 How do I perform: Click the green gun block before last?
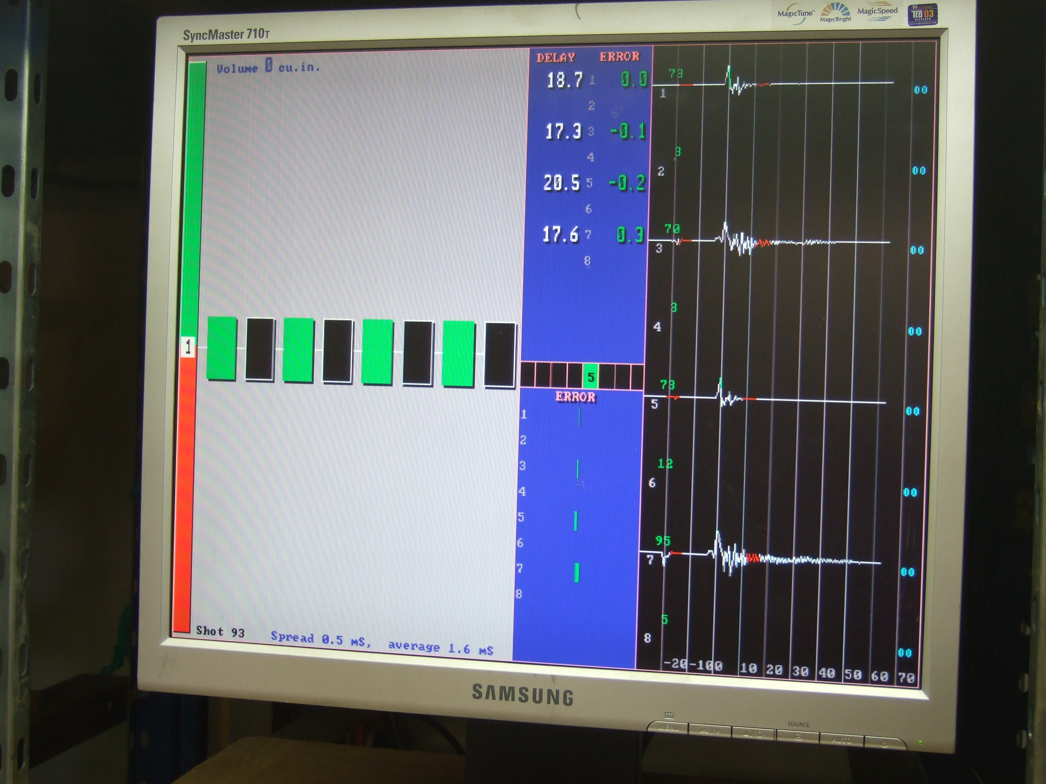click(458, 354)
